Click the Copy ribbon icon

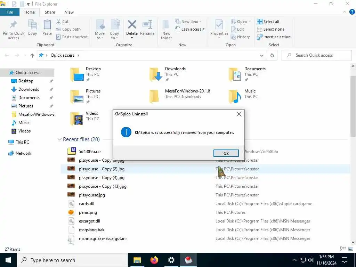point(32,25)
